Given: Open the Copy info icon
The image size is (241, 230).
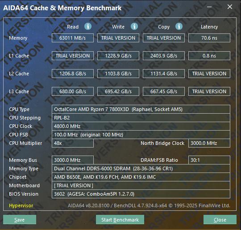Looking at the screenshot, I should point(179,26).
